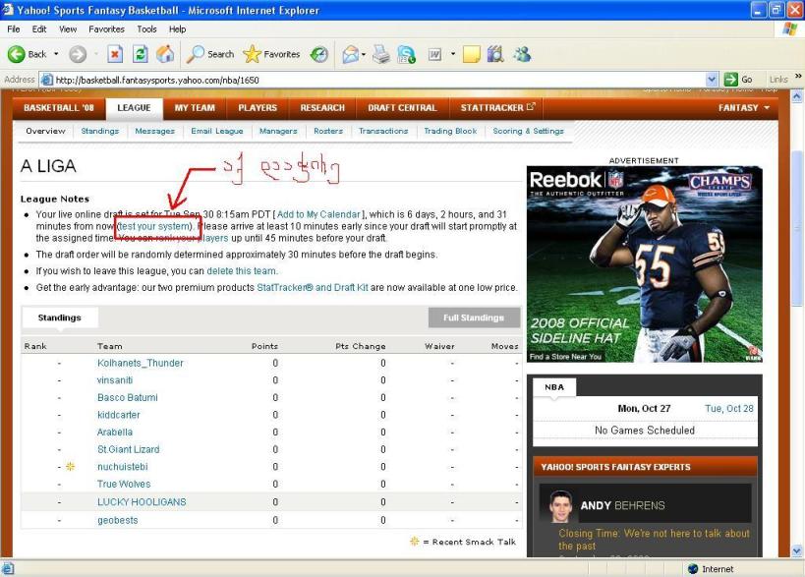Open the Mail icon dropdown arrow

point(364,54)
